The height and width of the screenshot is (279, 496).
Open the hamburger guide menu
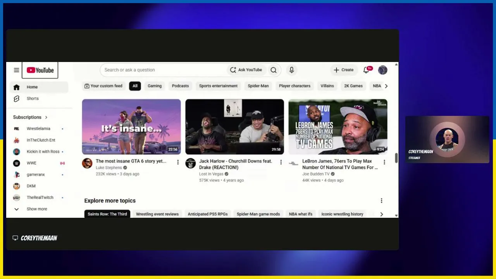pos(16,70)
